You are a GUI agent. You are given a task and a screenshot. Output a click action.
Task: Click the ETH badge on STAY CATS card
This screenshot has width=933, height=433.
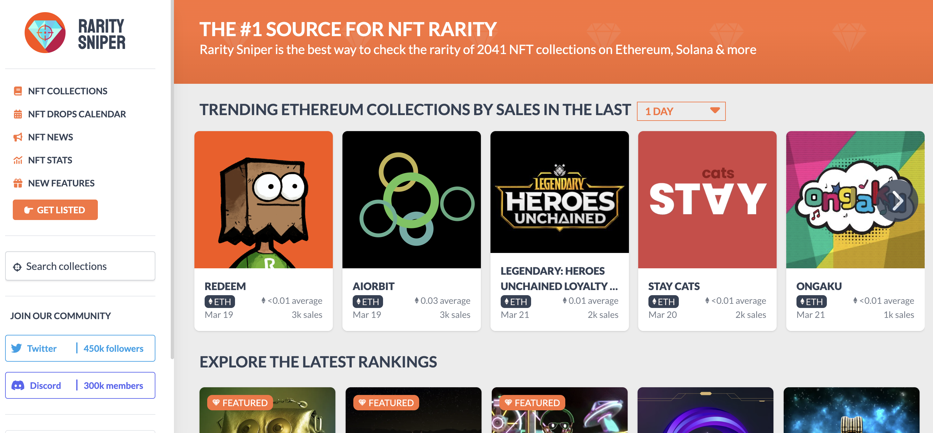point(663,302)
